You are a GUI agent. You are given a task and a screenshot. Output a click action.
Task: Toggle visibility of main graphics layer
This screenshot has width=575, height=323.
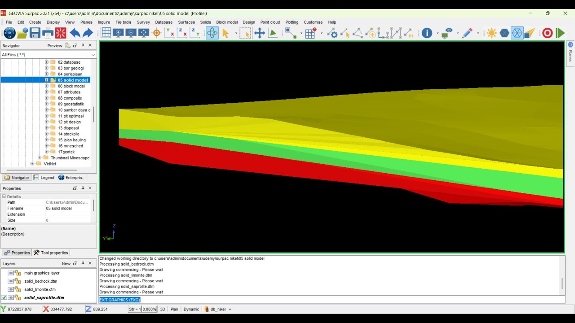11,273
